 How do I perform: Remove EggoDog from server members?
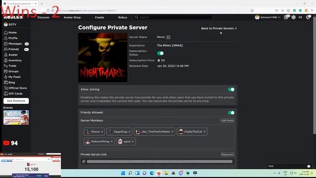pyautogui.click(x=129, y=132)
